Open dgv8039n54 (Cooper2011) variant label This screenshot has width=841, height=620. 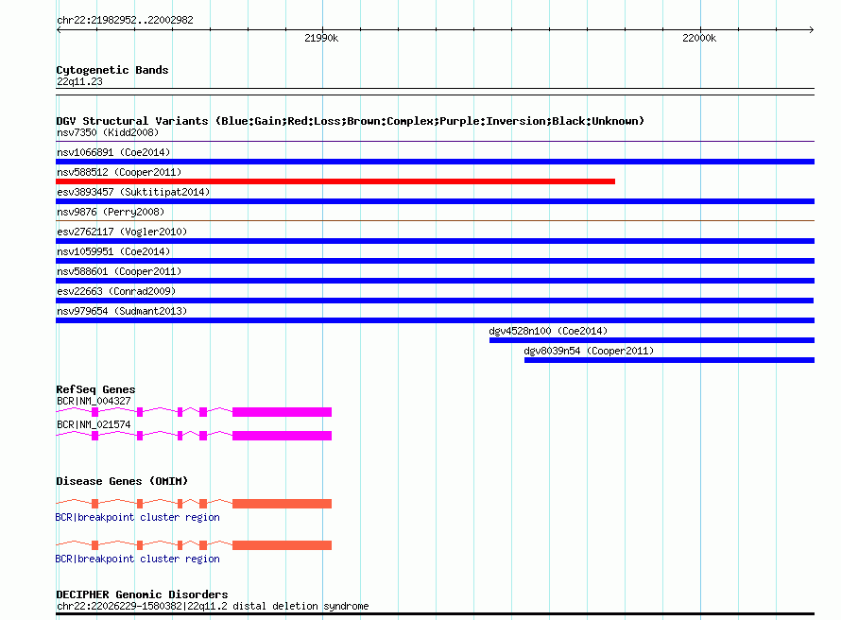589,351
